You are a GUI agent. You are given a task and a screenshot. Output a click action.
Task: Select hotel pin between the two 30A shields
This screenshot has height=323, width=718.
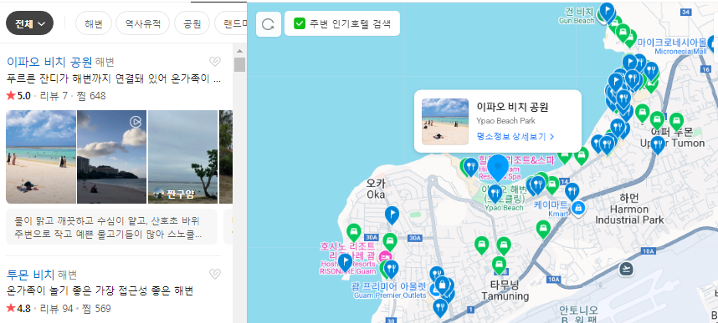coord(390,241)
